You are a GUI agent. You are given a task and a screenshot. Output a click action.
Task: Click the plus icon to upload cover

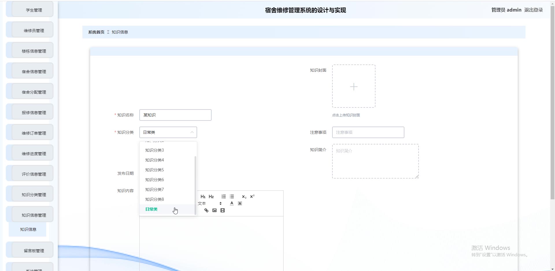click(354, 87)
